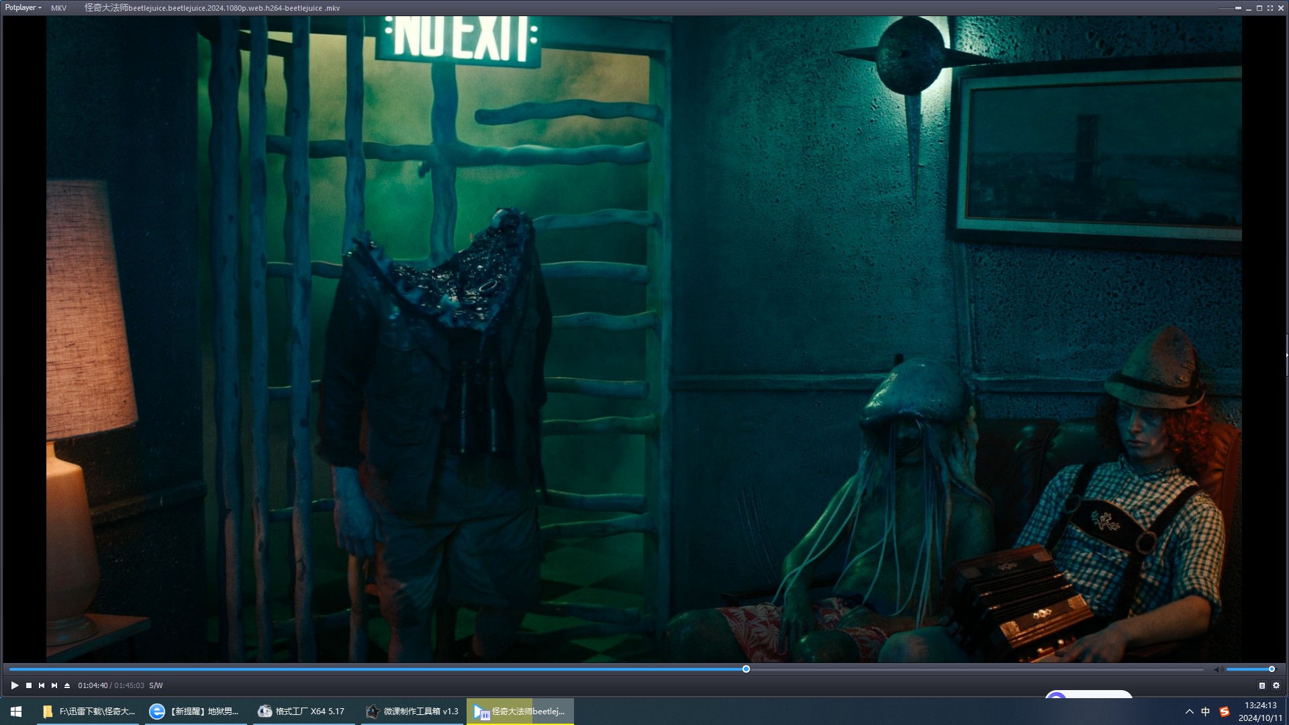This screenshot has height=725, width=1289.
Task: Click the eject/open file icon
Action: point(67,685)
